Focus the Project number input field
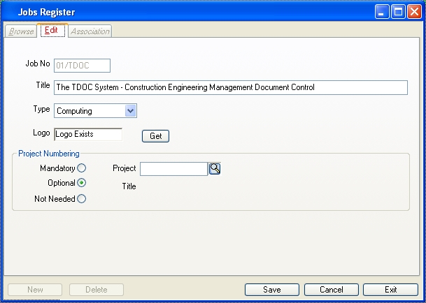Viewport: 426px width, 303px height. pos(174,169)
